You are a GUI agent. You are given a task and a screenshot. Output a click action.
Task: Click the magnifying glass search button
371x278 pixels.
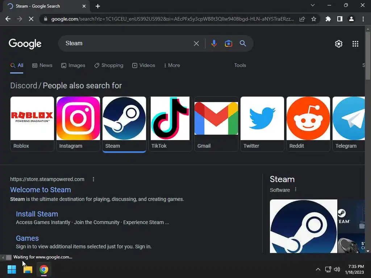click(243, 43)
